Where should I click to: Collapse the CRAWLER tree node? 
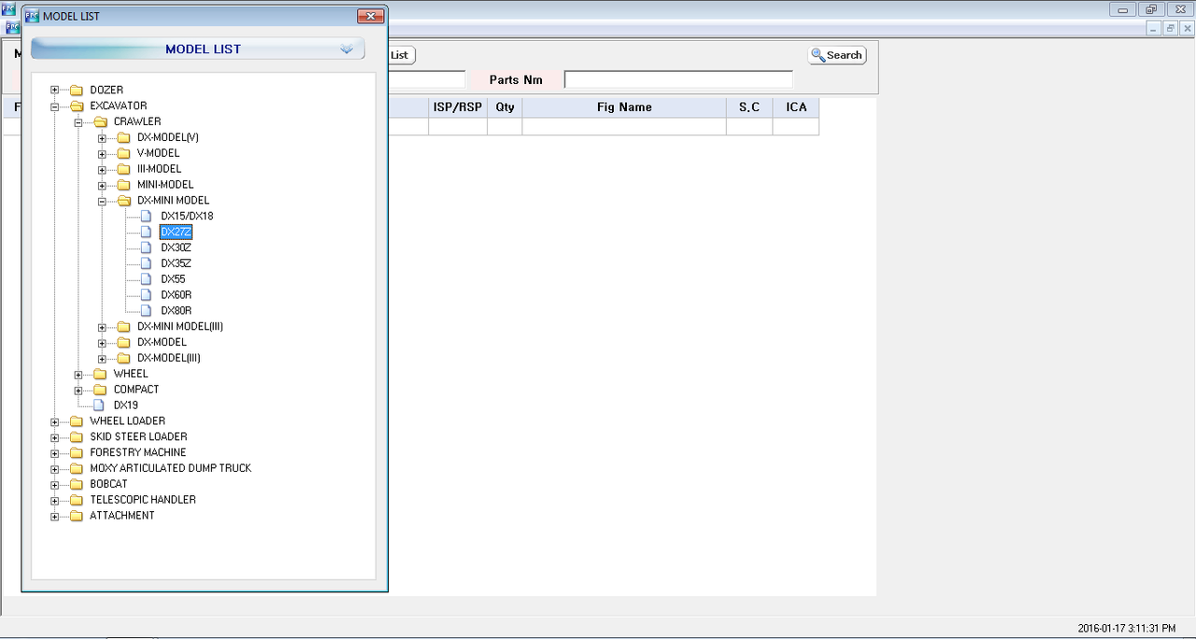tap(78, 122)
